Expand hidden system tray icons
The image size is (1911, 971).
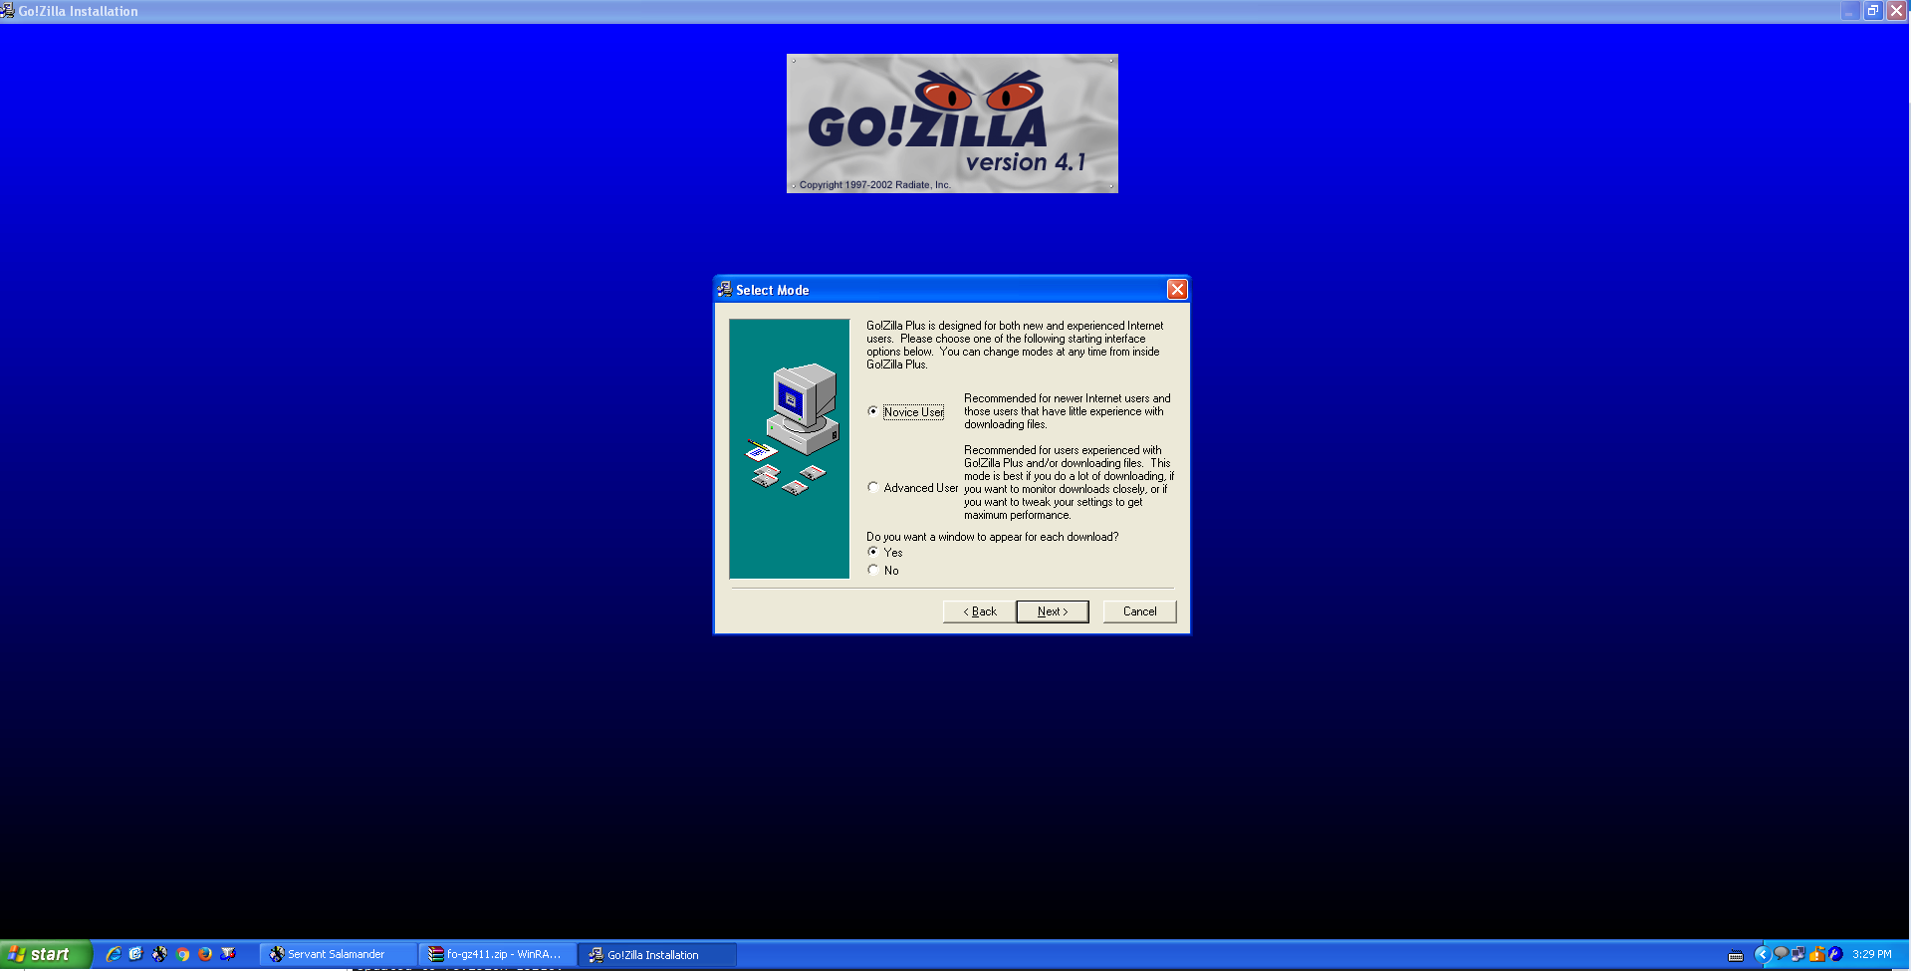click(1761, 954)
